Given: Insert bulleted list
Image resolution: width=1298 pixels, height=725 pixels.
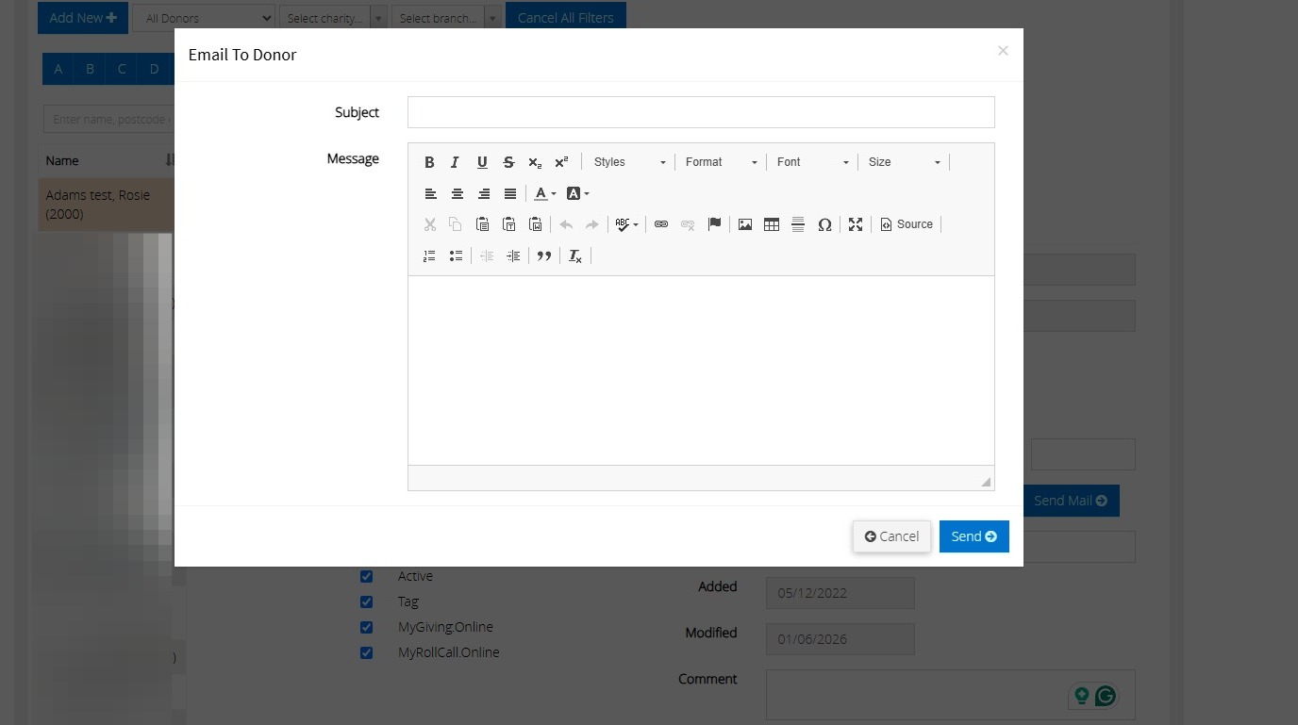Looking at the screenshot, I should pyautogui.click(x=456, y=255).
